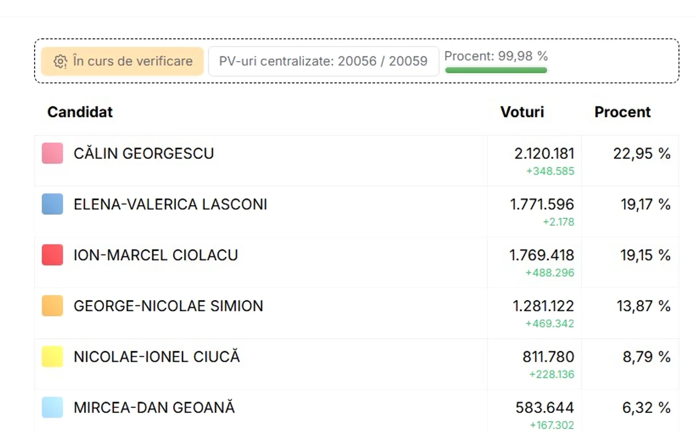Click the green progress bar under Procent
Image resolution: width=697 pixels, height=432 pixels.
[496, 70]
